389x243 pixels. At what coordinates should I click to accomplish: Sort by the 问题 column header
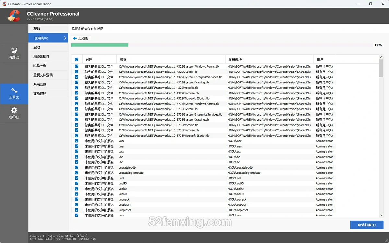(x=99, y=60)
